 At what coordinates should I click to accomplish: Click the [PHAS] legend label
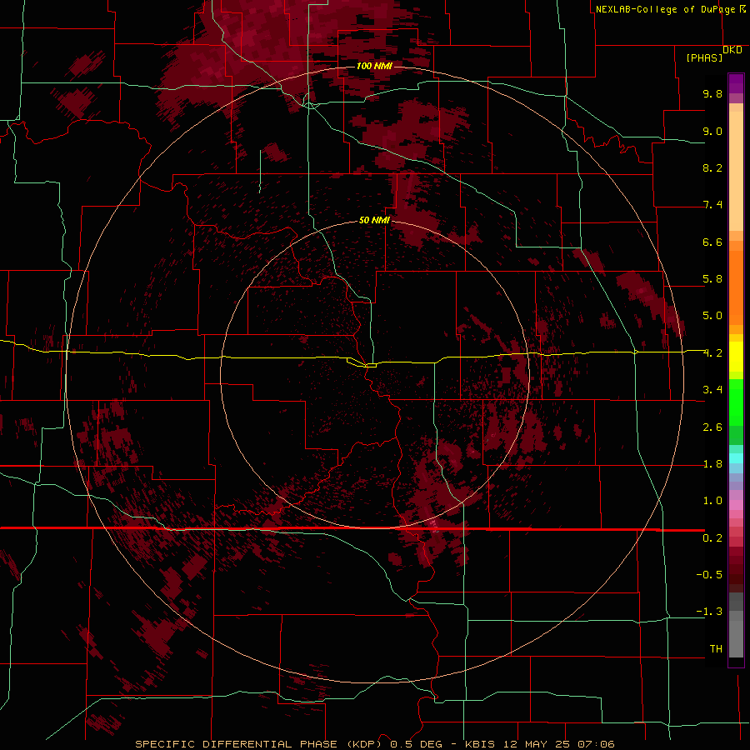point(704,57)
